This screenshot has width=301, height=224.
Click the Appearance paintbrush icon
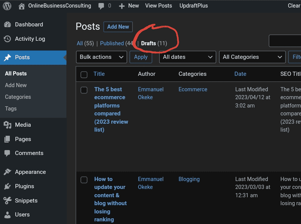(7, 172)
